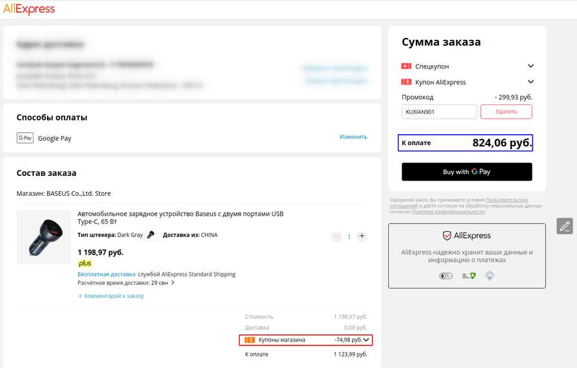Click Buy with G Pay button
Screen dimensions: 577x368
coord(467,172)
